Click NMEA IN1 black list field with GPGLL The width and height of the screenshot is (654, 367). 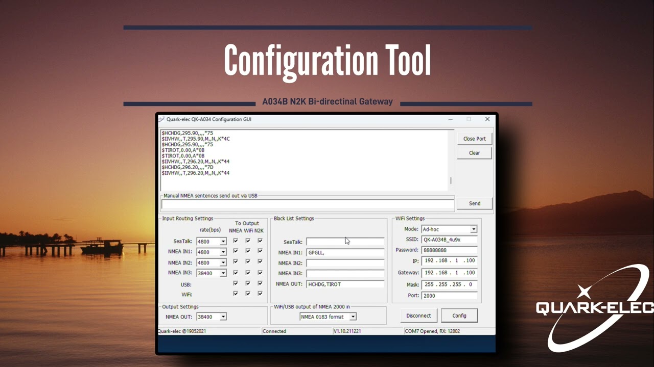[x=345, y=252]
